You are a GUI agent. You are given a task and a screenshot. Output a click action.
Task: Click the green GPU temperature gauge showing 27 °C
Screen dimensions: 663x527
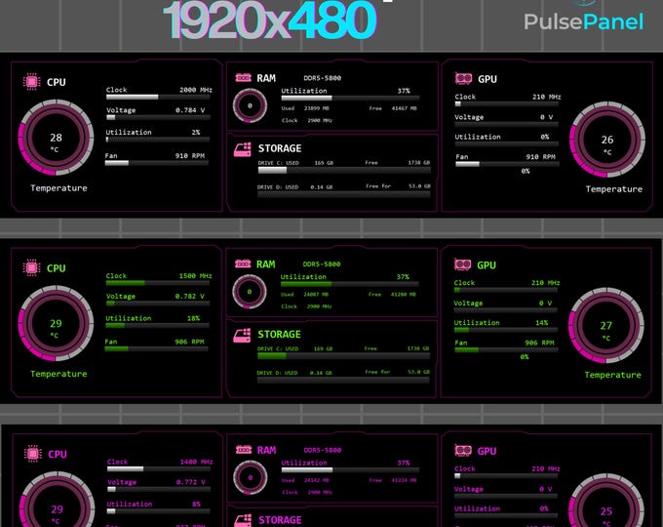[606, 326]
